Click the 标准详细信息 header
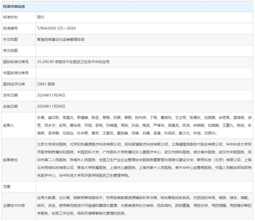Viewport: 255px width, 221px height. tap(14, 6)
